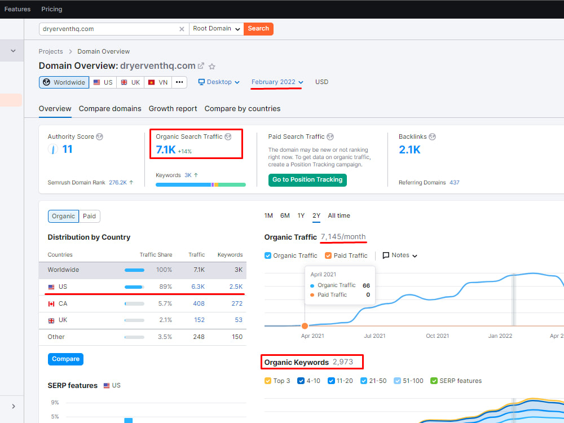Toggle 21-50 positions checkbox

(x=364, y=381)
